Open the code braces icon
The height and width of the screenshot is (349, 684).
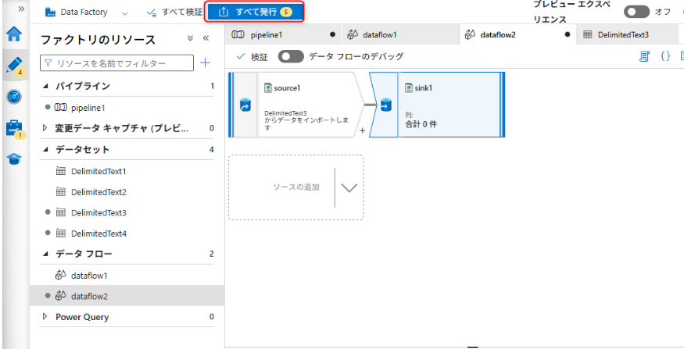coord(665,56)
